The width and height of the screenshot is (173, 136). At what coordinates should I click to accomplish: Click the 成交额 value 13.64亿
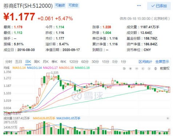tap(146, 33)
